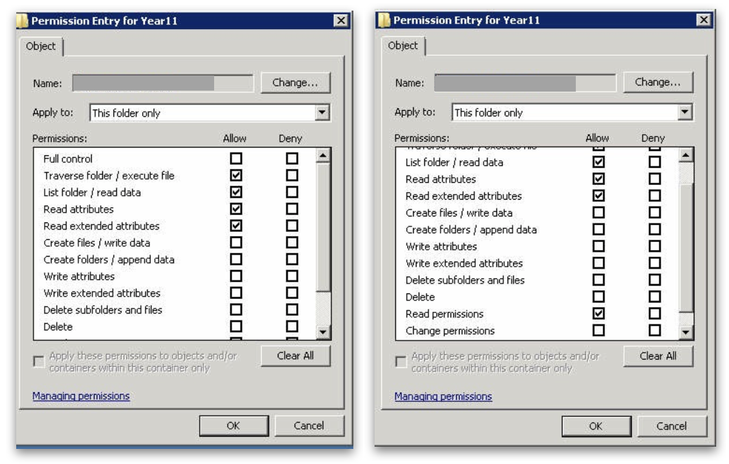Click the folder icon in right dialog title bar
This screenshot has width=729, height=464.
(x=384, y=20)
